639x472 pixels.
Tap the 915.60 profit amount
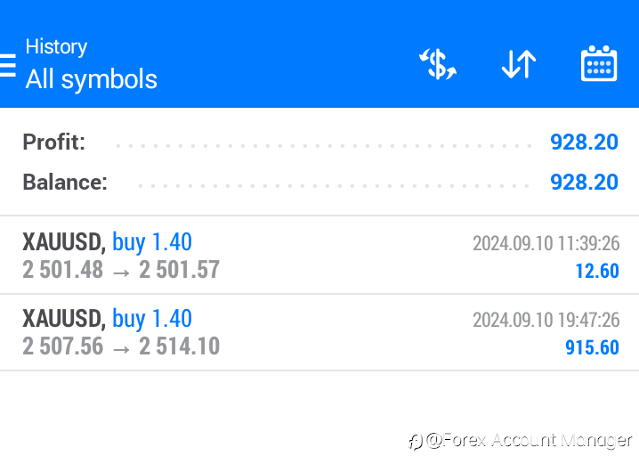[592, 347]
